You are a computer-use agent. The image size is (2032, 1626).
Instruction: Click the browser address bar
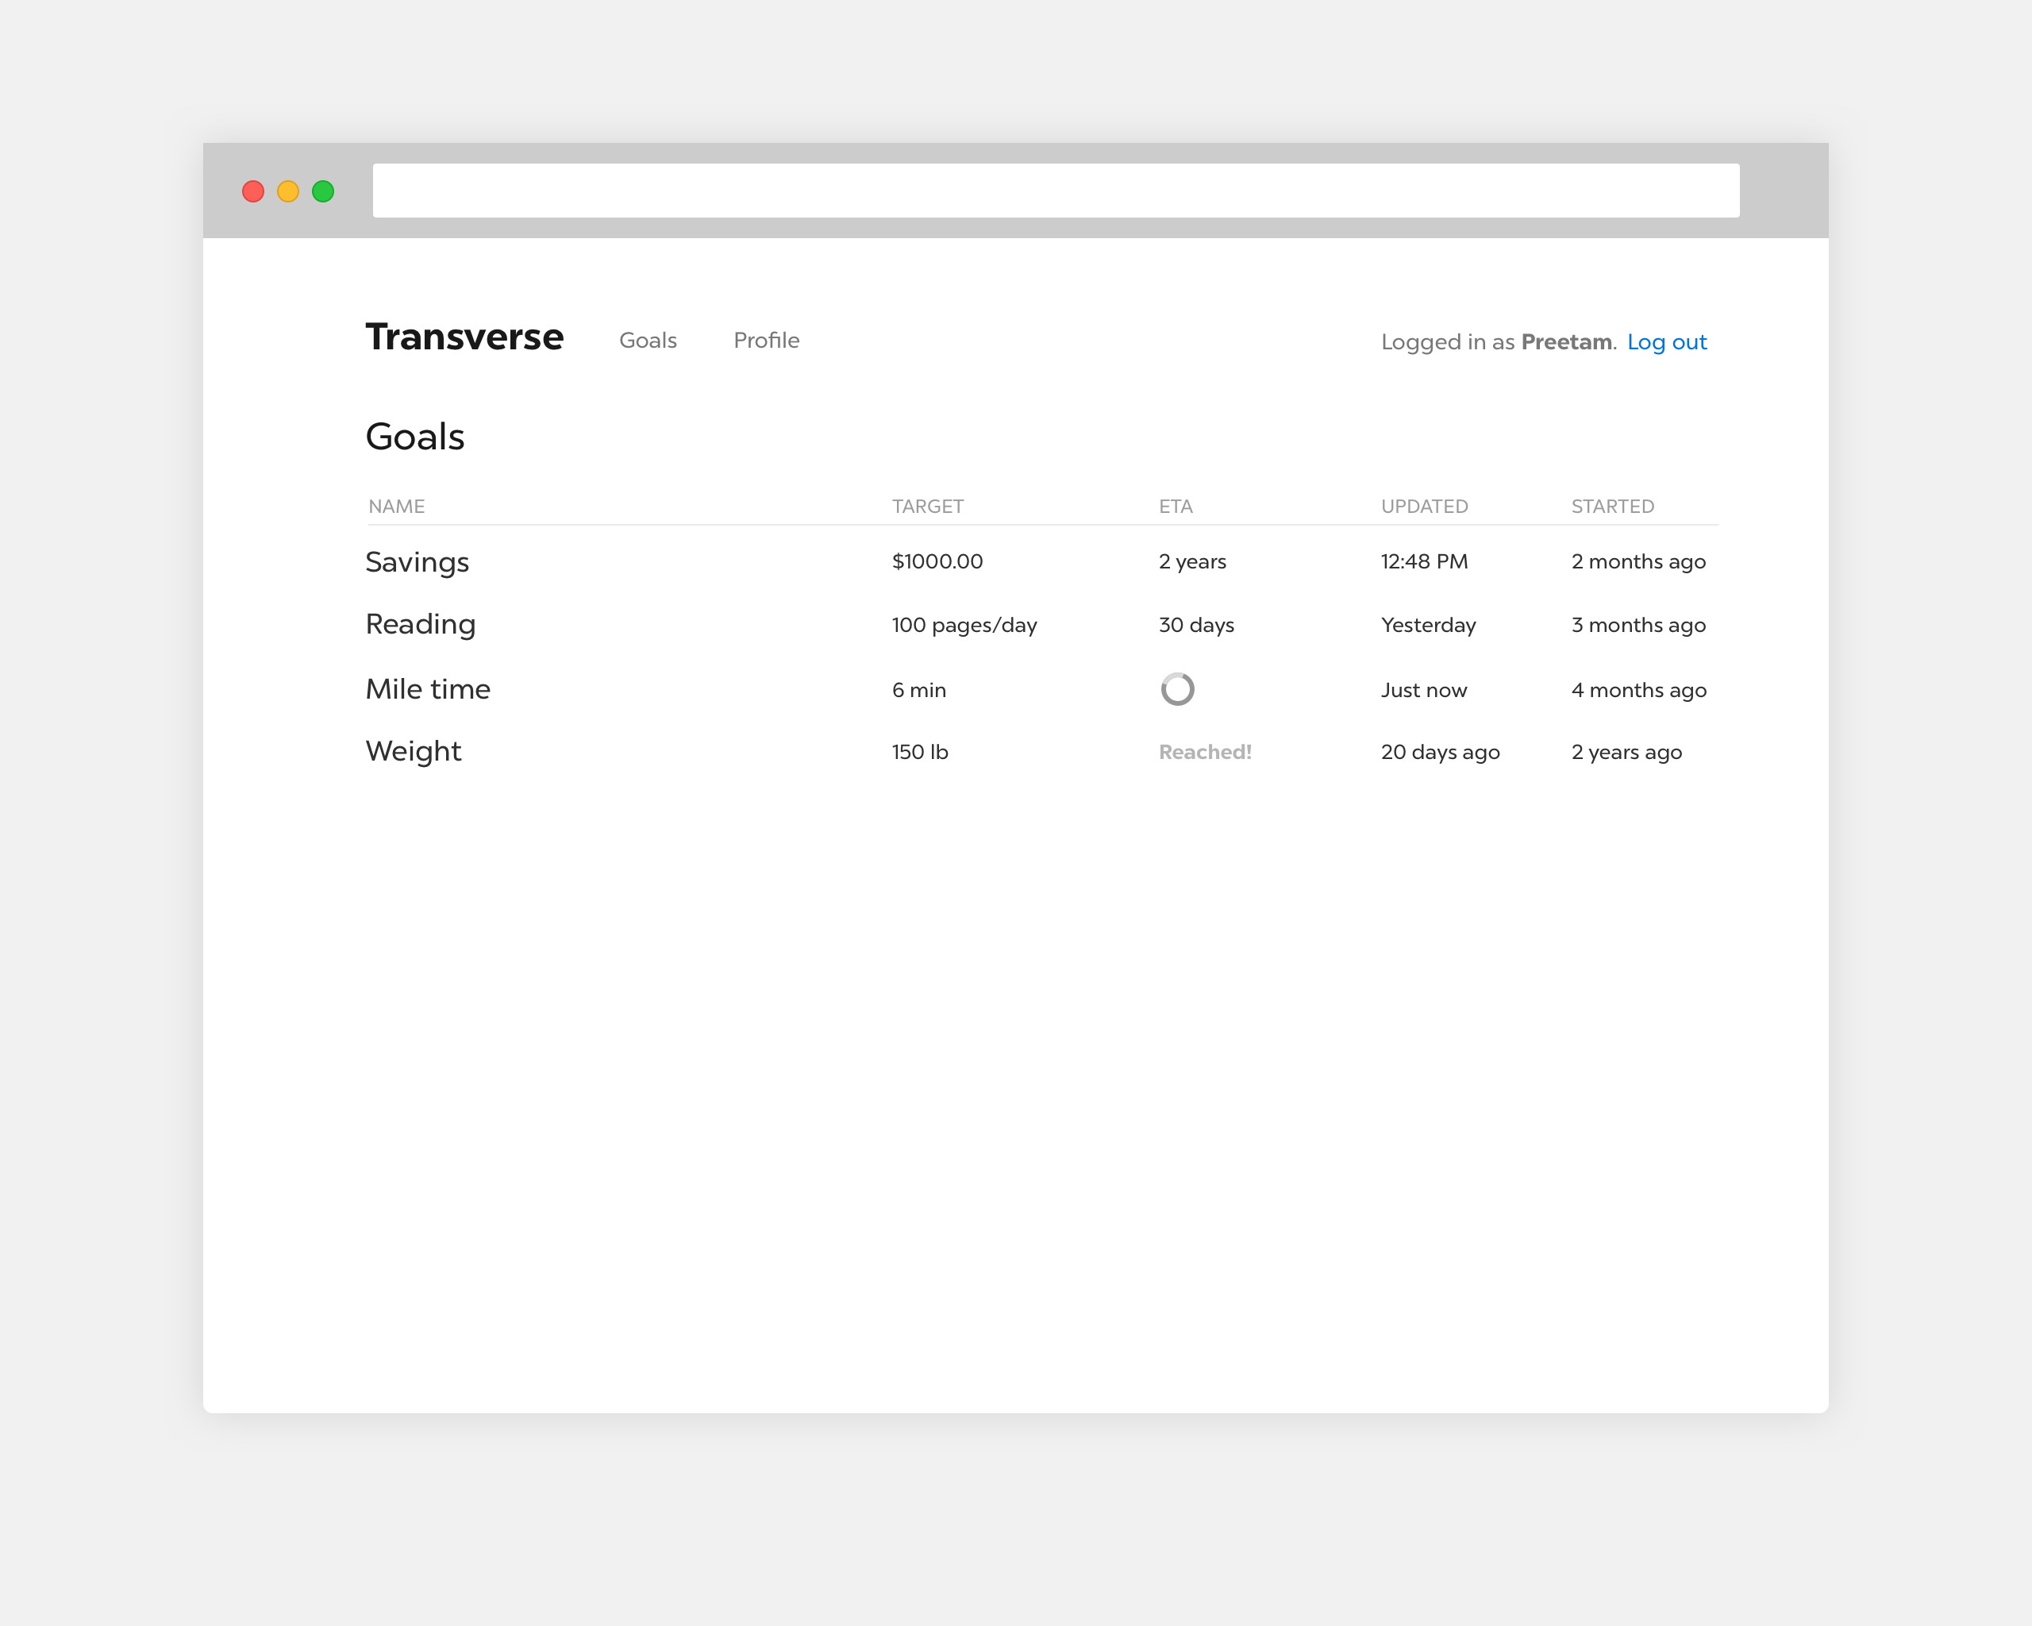[x=1056, y=191]
